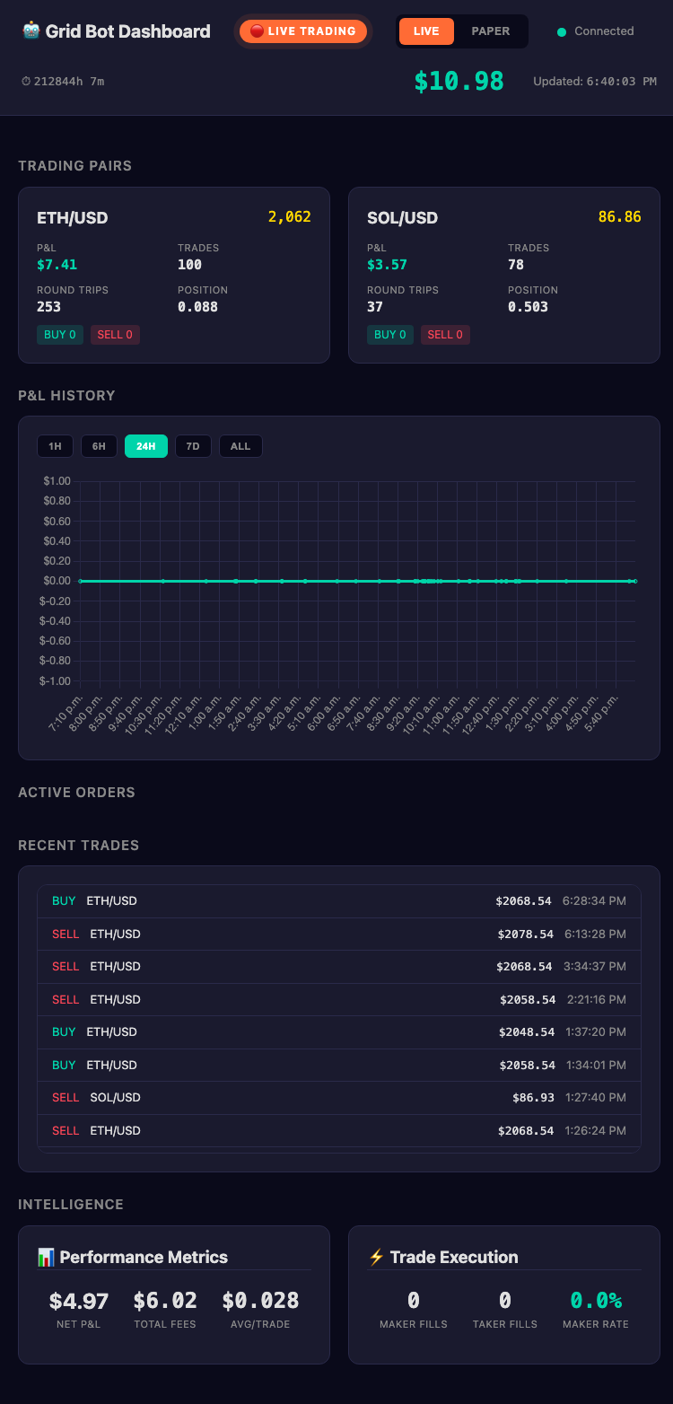The image size is (673, 1404).
Task: Select the 1H timeframe option
Action: point(55,445)
